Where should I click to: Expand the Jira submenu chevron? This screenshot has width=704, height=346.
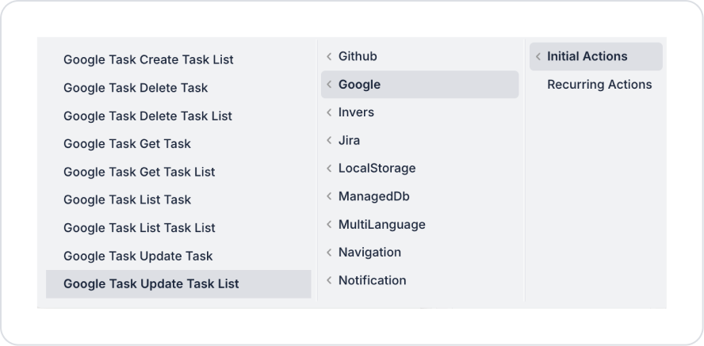[x=329, y=140]
